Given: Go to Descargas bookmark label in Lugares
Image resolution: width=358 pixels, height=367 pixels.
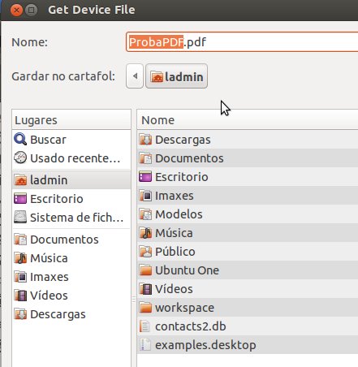Looking at the screenshot, I should point(58,314).
